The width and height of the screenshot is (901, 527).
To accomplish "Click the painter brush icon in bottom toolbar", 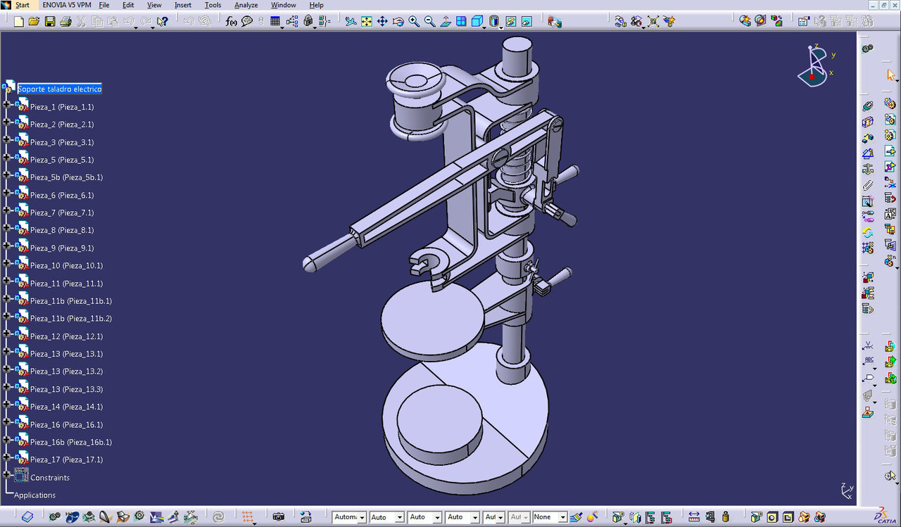I will coord(576,516).
